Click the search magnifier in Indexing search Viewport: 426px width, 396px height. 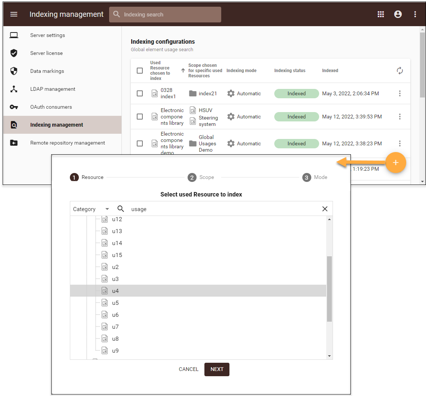click(x=117, y=14)
